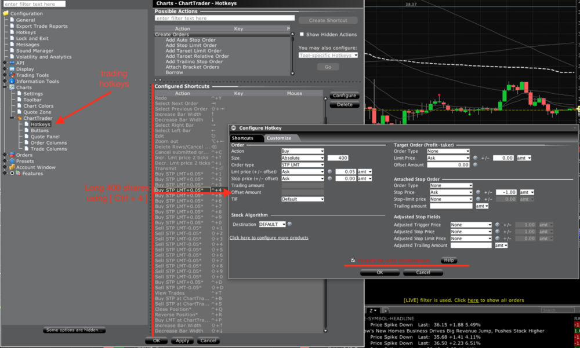Open the Action Buy dropdown
The image size is (580, 348).
click(302, 151)
